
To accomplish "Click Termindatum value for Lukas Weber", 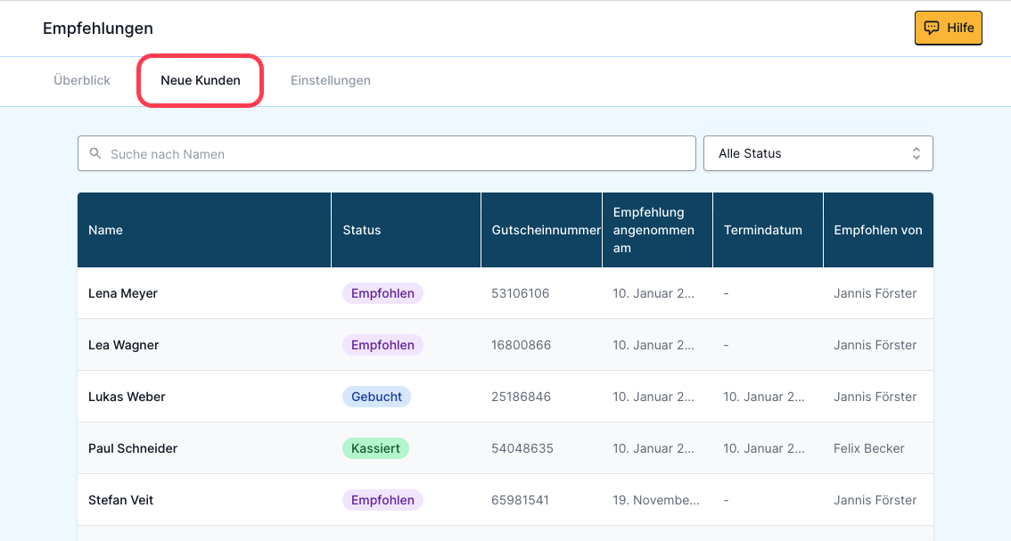I will [x=764, y=397].
